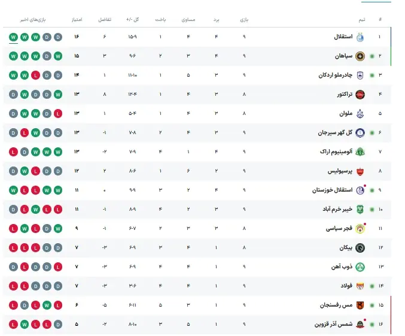Select the فولاد team logo
The image size is (405, 336).
click(x=360, y=286)
